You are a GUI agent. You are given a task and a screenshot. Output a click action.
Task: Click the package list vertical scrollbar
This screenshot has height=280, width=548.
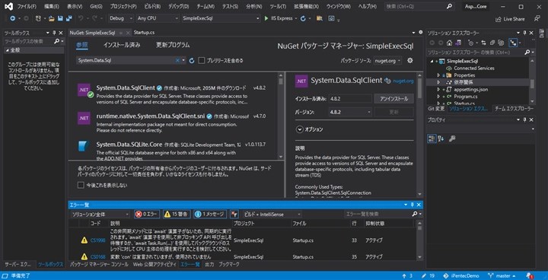[281, 116]
